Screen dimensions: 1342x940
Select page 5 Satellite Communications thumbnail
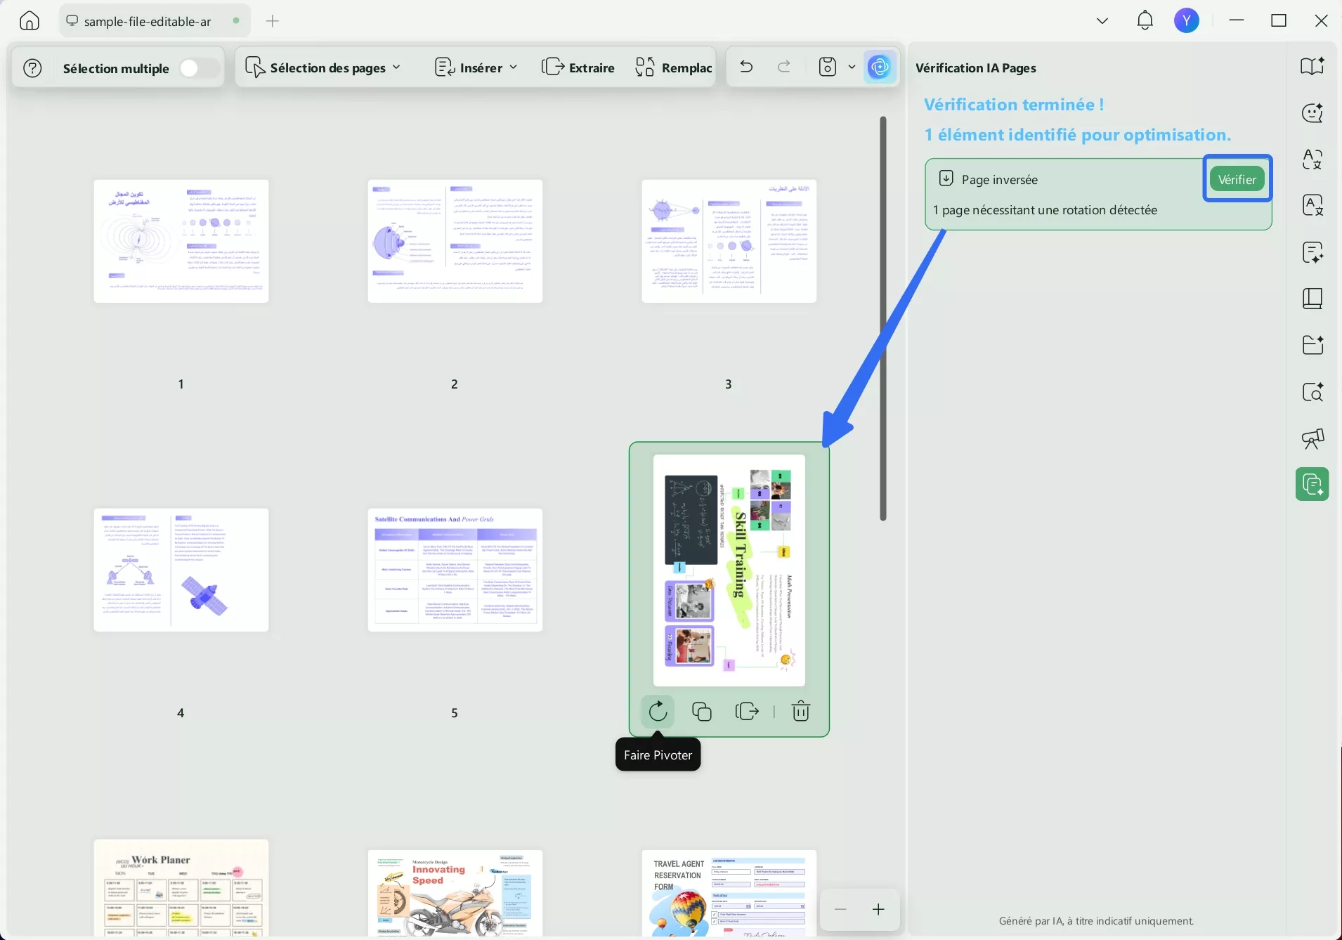coord(455,570)
